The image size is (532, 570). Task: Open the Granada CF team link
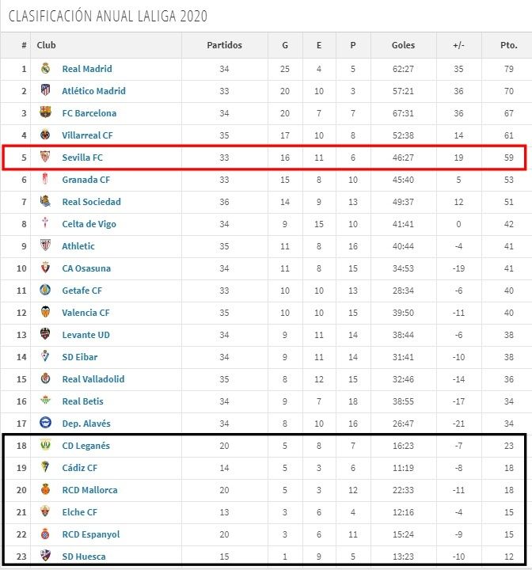(85, 180)
